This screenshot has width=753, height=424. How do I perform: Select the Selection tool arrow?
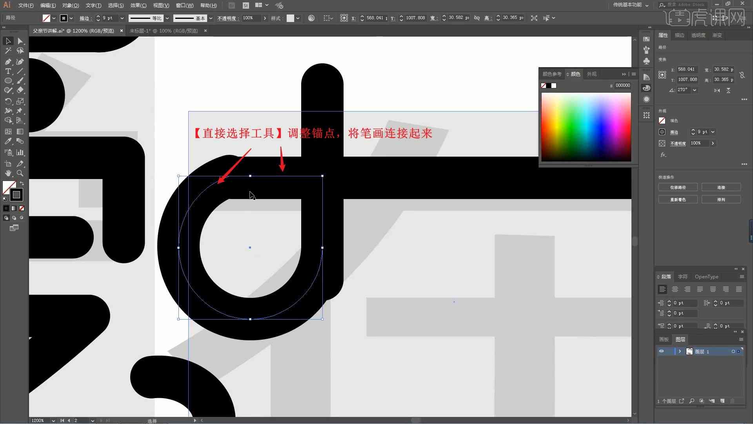pyautogui.click(x=8, y=40)
